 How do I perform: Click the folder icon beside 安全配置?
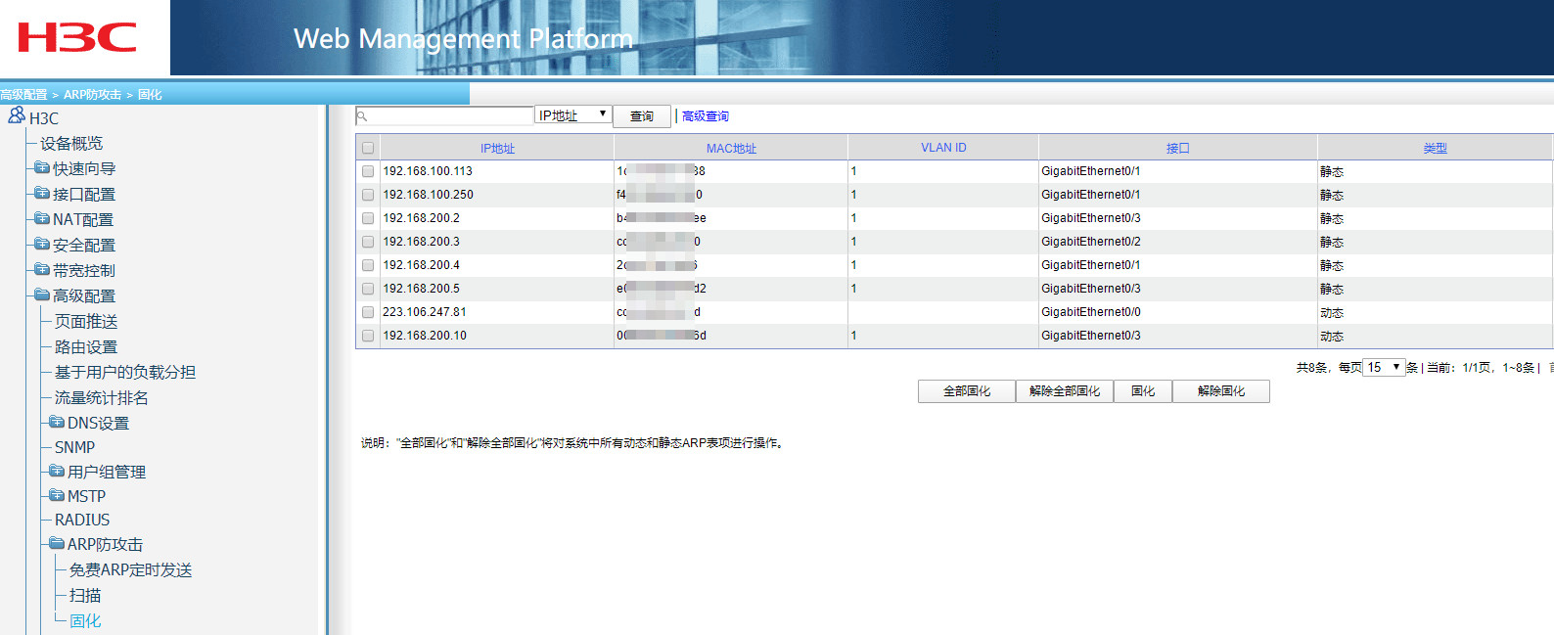[x=42, y=244]
